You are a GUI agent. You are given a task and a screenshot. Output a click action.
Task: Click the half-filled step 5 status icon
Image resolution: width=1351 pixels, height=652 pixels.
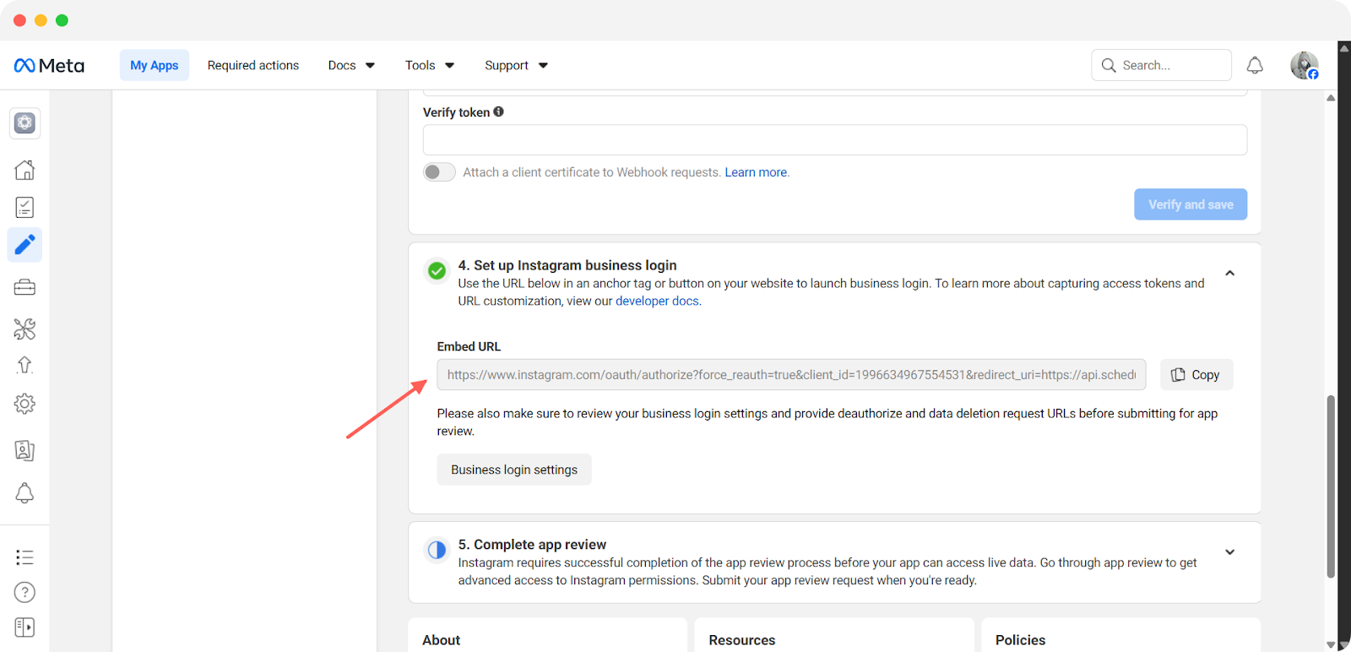437,550
